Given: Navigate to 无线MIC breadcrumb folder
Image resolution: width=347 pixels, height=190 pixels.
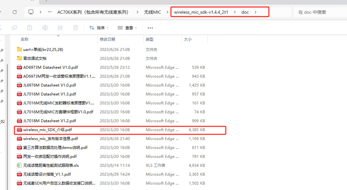Looking at the screenshot, I should [152, 12].
